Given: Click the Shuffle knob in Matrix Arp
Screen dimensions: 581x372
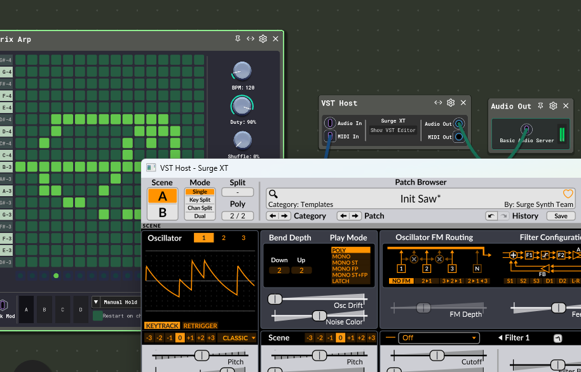Looking at the screenshot, I should pyautogui.click(x=242, y=141).
